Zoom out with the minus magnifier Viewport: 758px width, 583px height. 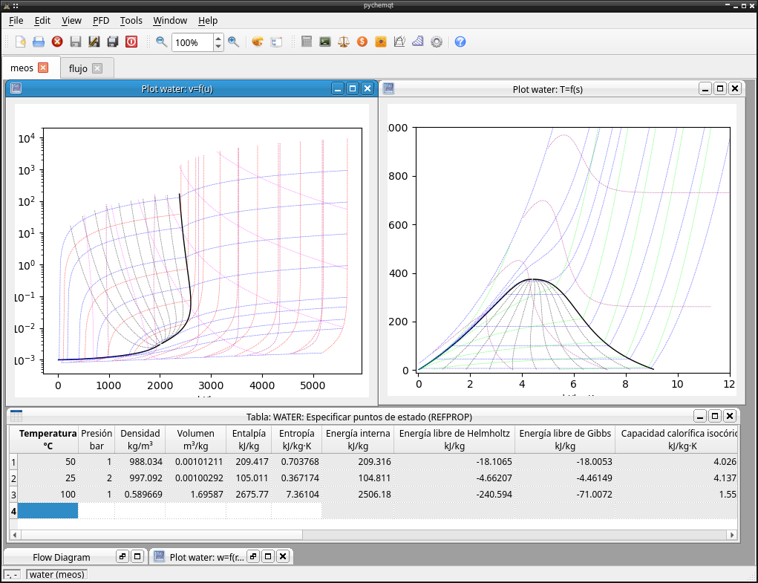coord(161,42)
